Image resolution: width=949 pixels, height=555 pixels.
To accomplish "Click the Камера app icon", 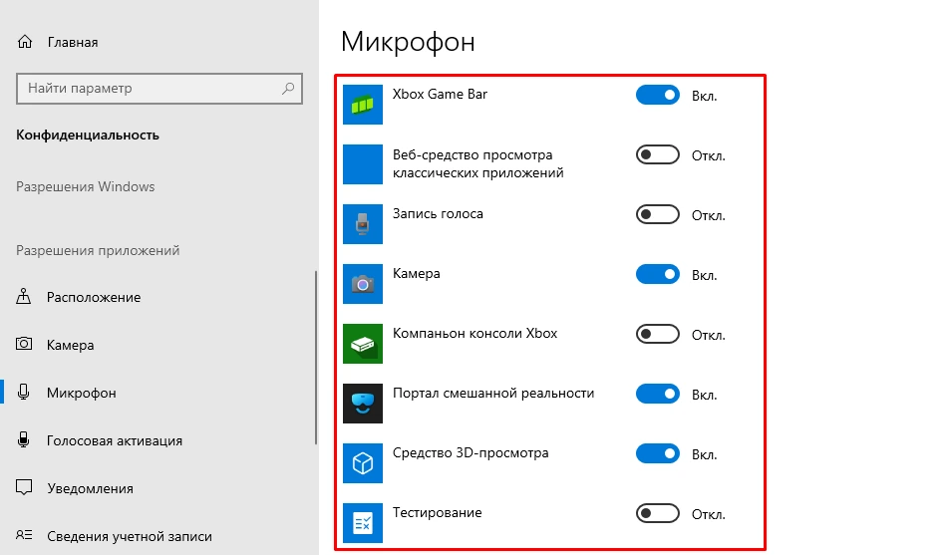I will [x=363, y=284].
